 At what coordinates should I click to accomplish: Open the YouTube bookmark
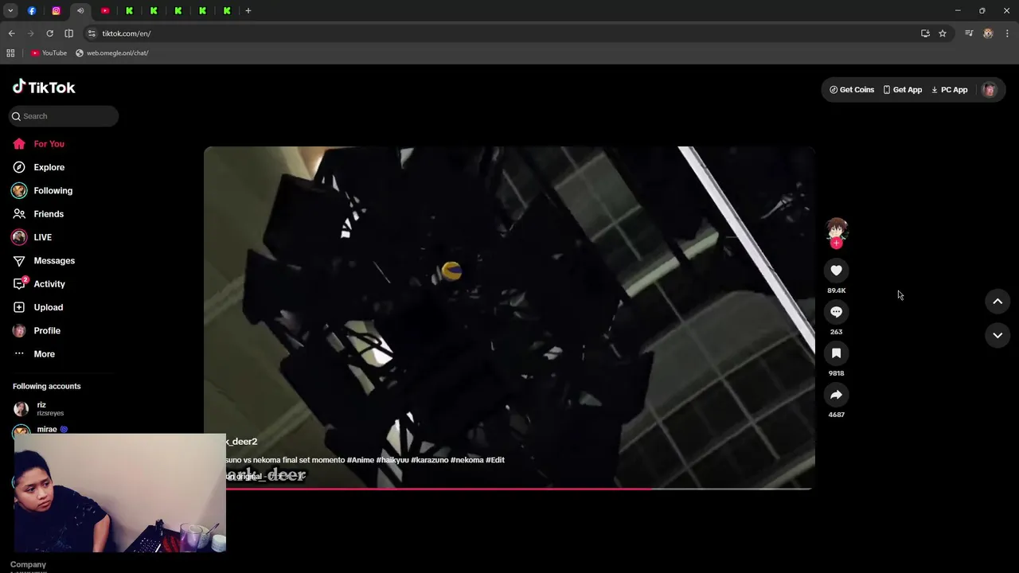49,53
